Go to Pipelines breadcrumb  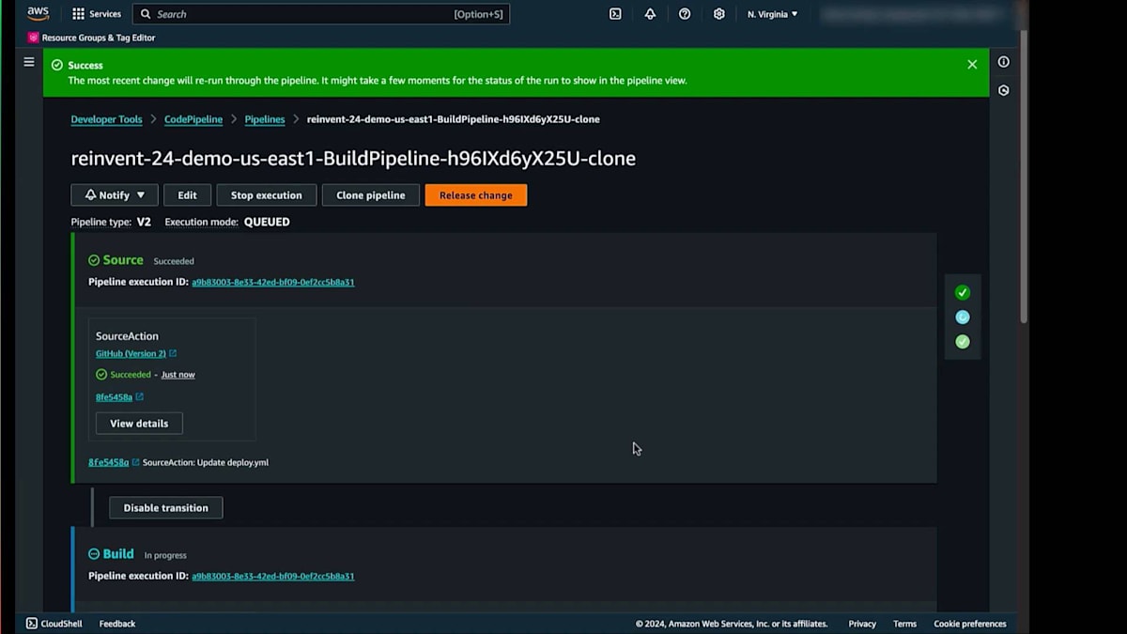coord(265,119)
